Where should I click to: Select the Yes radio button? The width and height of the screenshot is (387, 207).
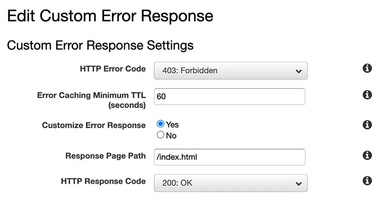161,124
